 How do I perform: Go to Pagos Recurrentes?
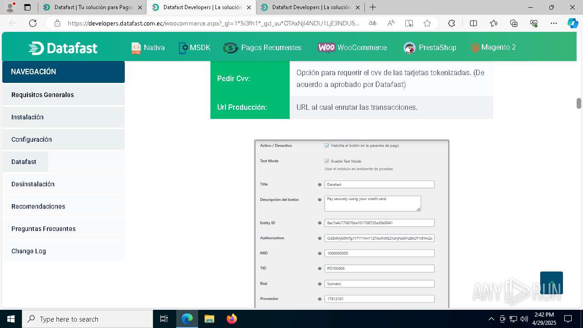(x=262, y=47)
